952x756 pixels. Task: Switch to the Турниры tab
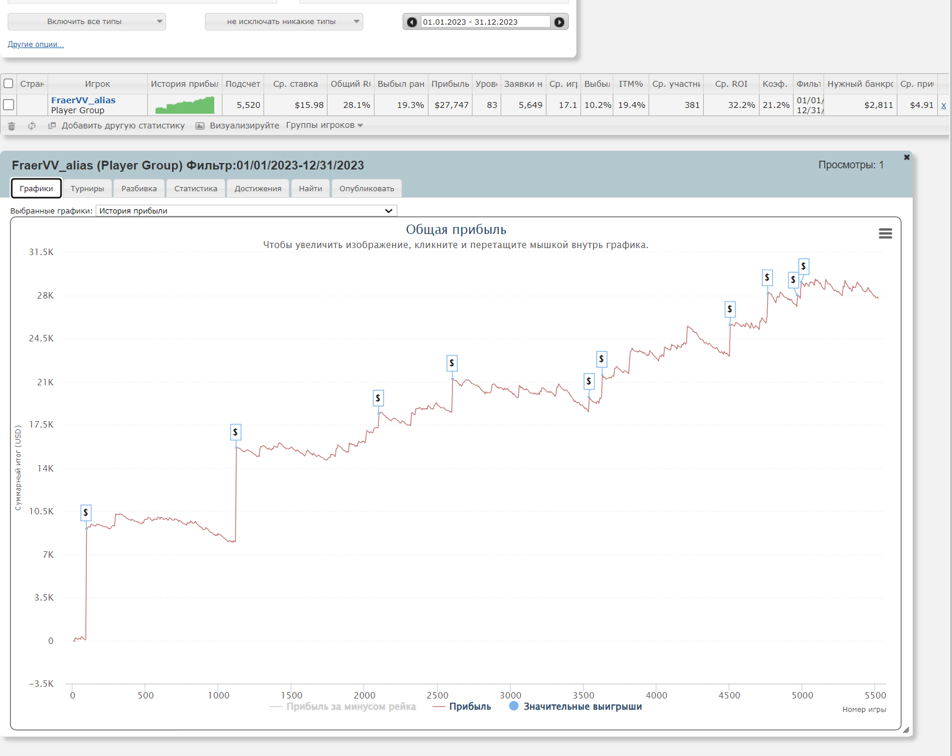click(x=87, y=188)
